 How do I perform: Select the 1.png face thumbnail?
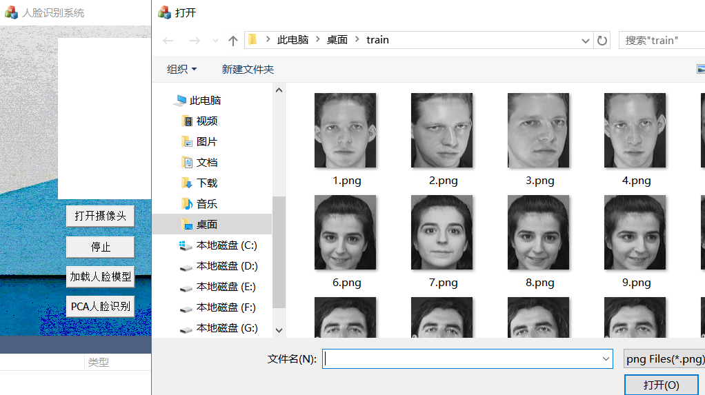(346, 130)
